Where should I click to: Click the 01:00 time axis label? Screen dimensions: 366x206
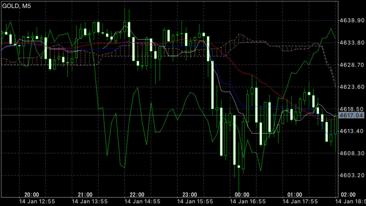[x=295, y=195]
